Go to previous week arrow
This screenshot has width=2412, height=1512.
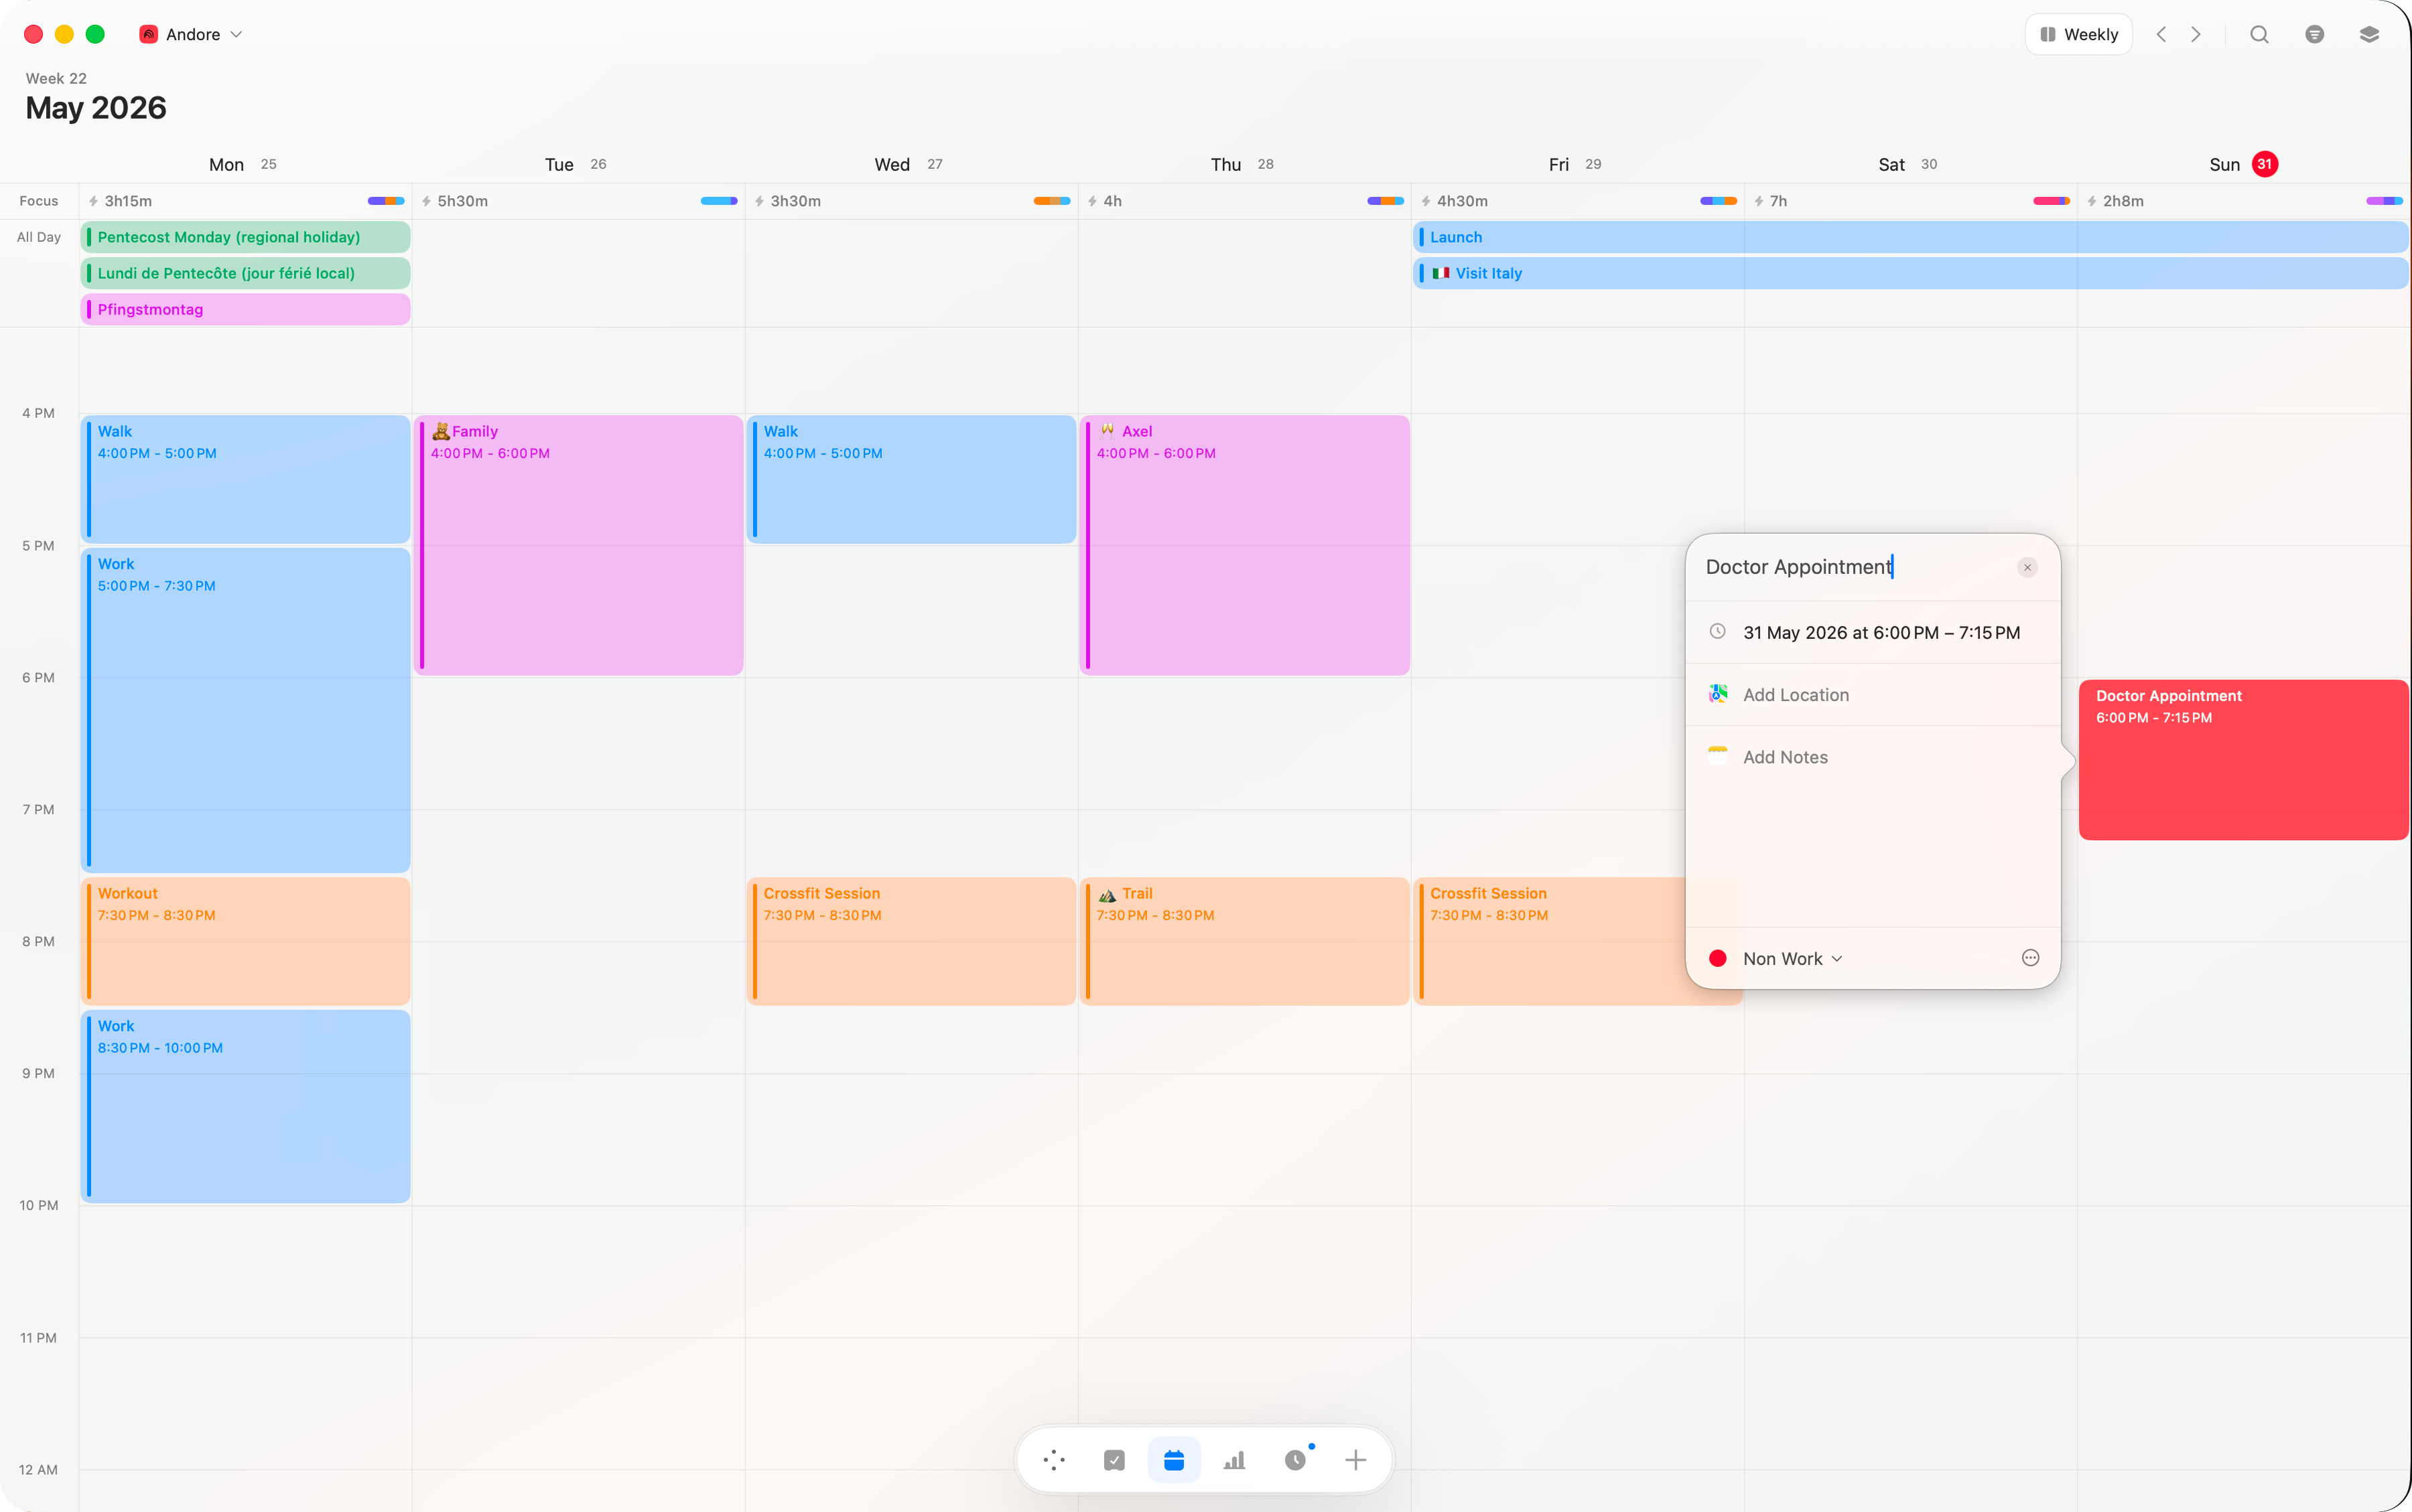click(2161, 34)
